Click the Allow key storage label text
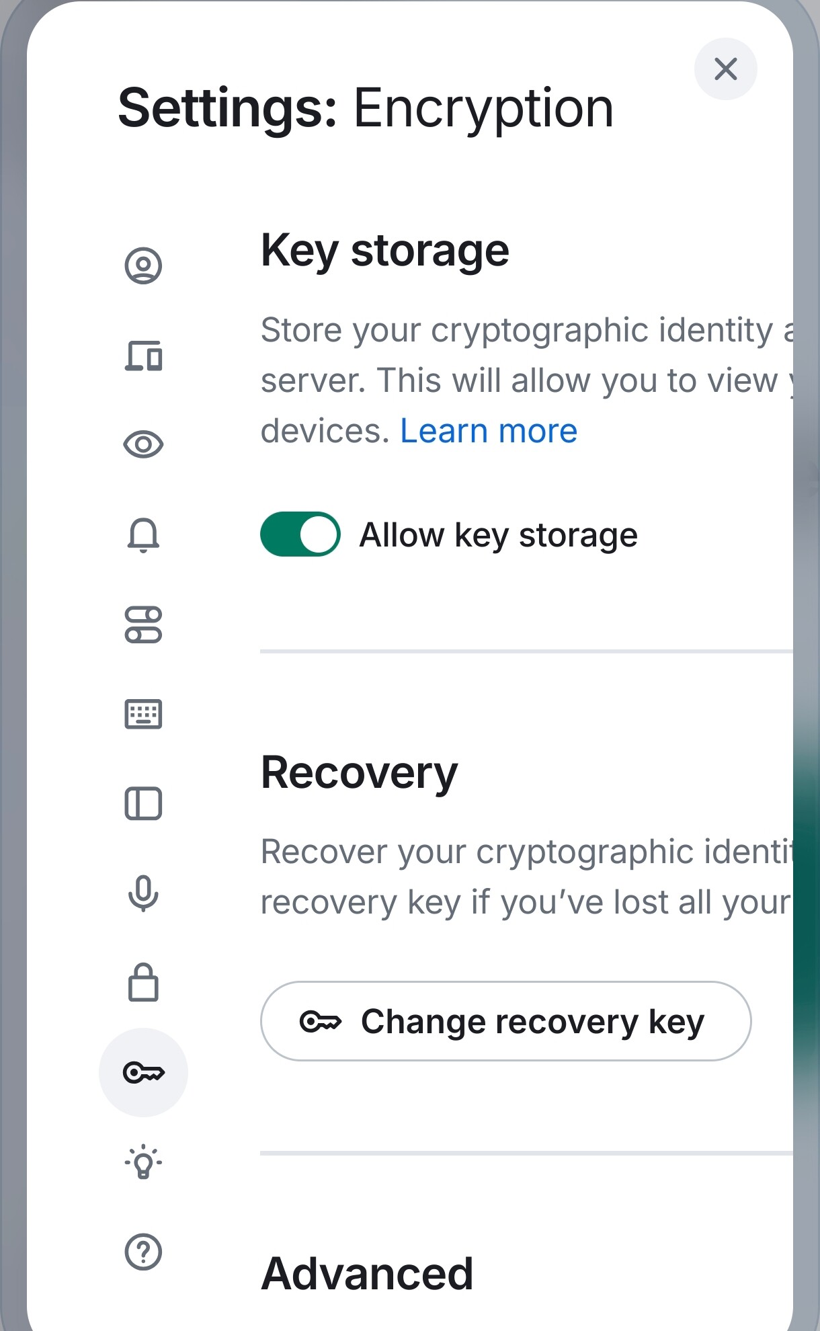The image size is (820, 1331). coord(498,535)
